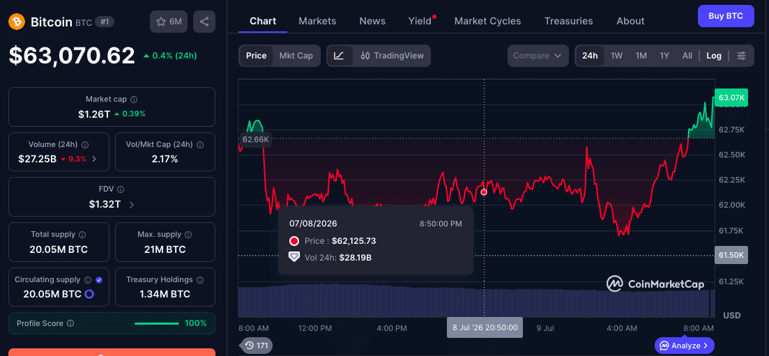Viewport: 769px width, 356px height.
Task: Click the verified checkmark badge near Circulating supply
Action: pyautogui.click(x=99, y=279)
